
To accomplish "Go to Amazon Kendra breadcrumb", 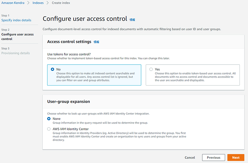I will click(x=13, y=3).
